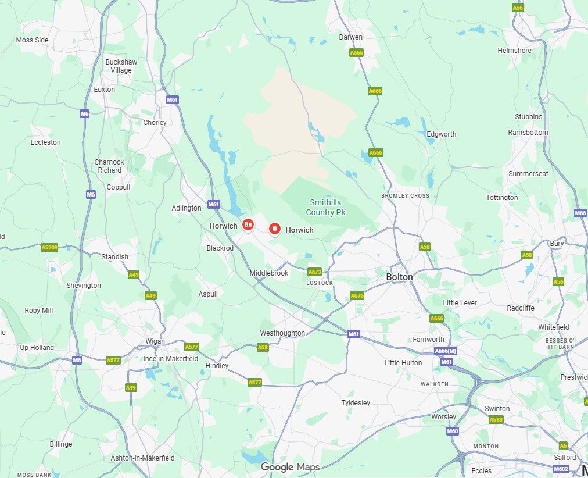Click the A673 road shield

tap(314, 272)
